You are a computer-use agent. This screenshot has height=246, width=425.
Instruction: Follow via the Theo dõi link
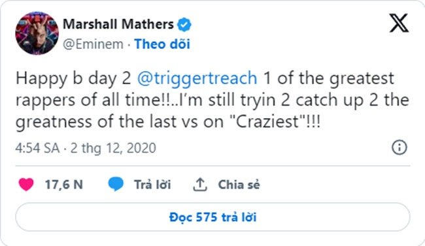point(162,44)
